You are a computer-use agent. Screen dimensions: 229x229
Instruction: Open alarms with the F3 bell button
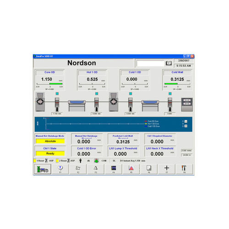96,169
